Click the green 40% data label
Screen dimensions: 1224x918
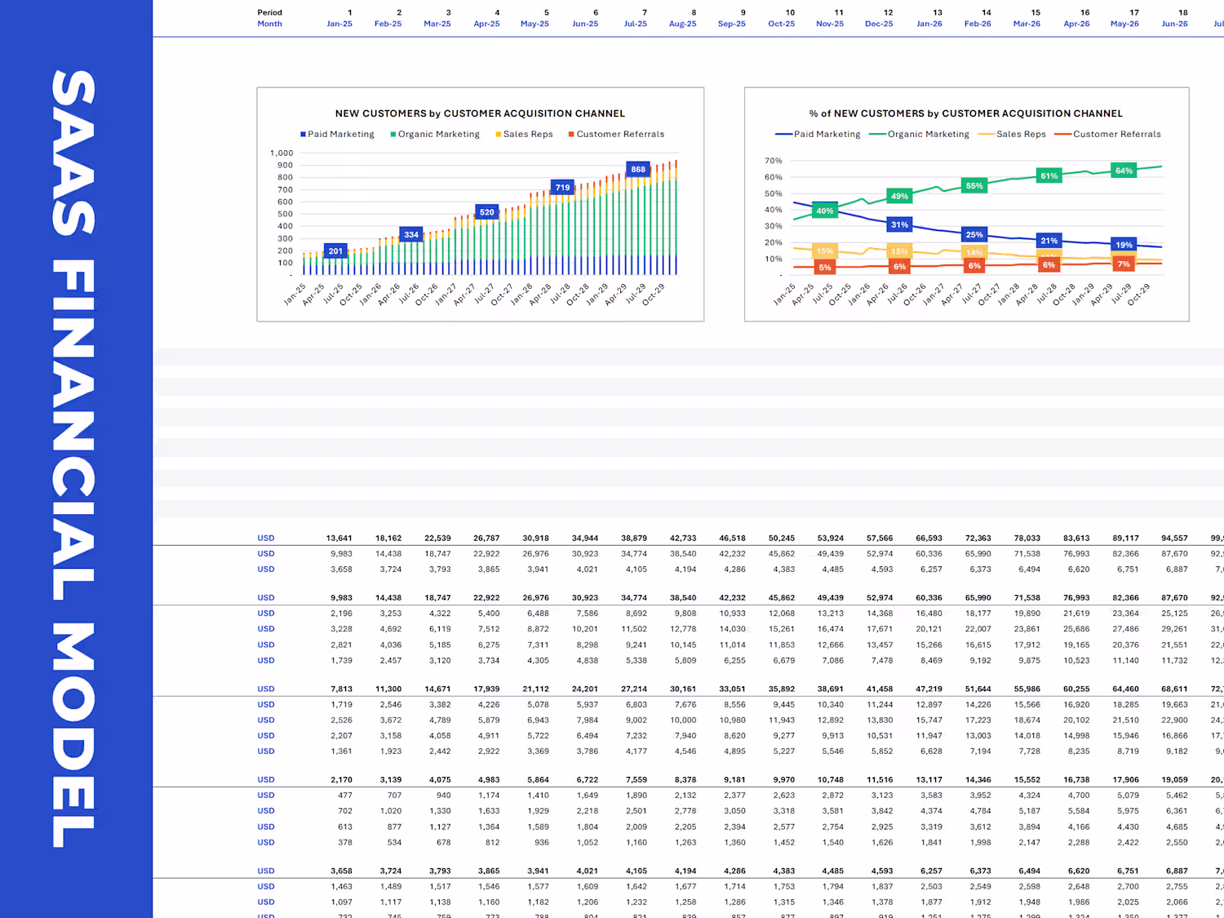tap(825, 211)
